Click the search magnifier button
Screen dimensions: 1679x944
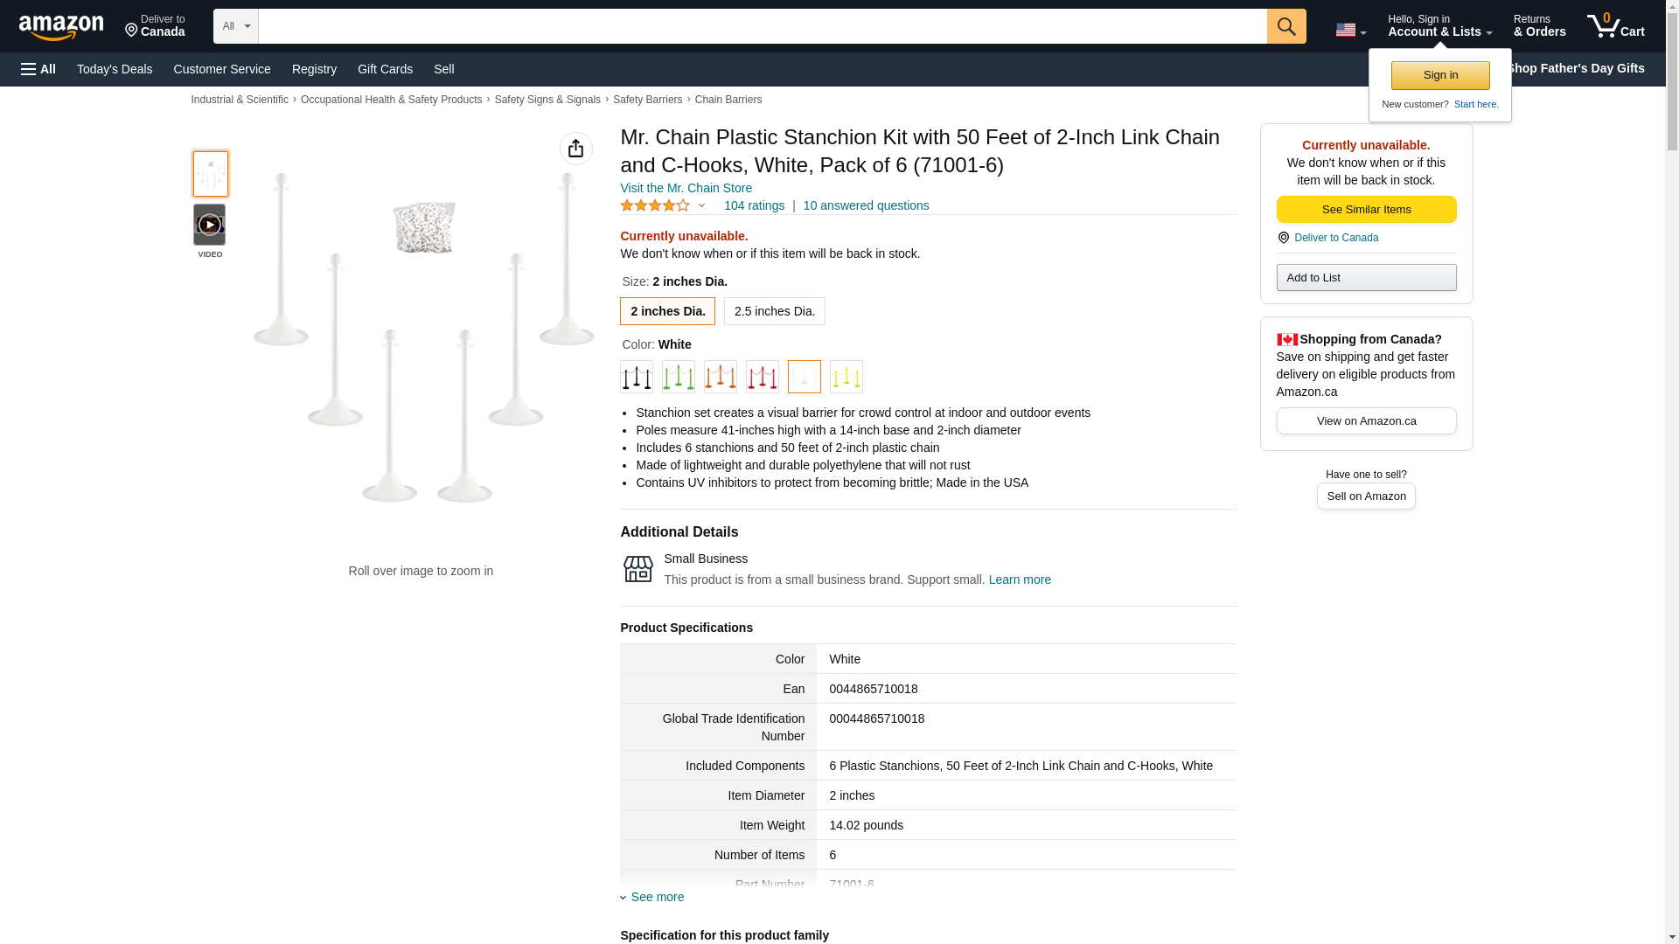(1285, 26)
